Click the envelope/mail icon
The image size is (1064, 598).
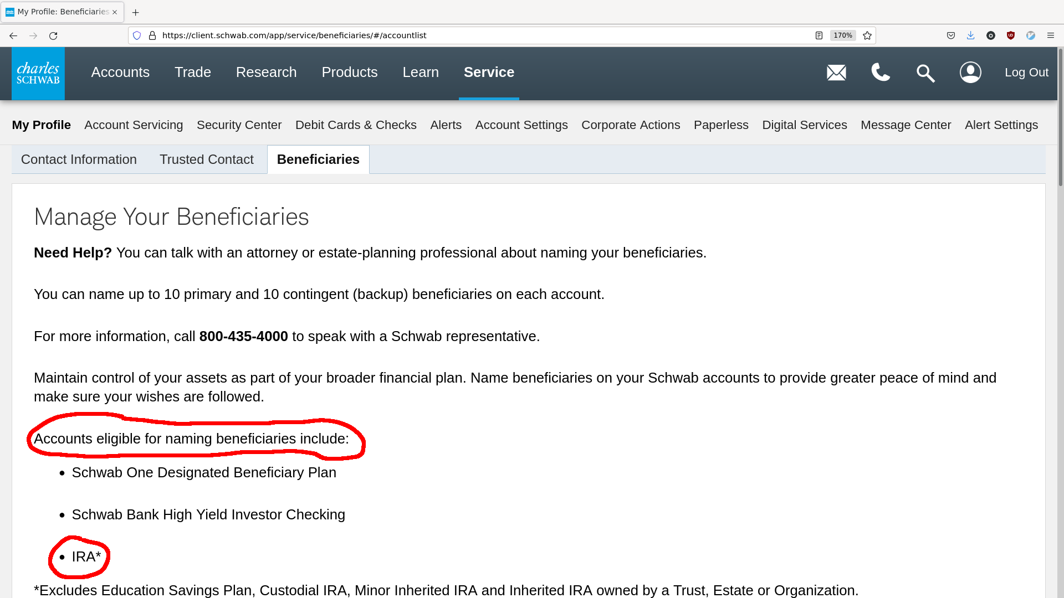836,71
